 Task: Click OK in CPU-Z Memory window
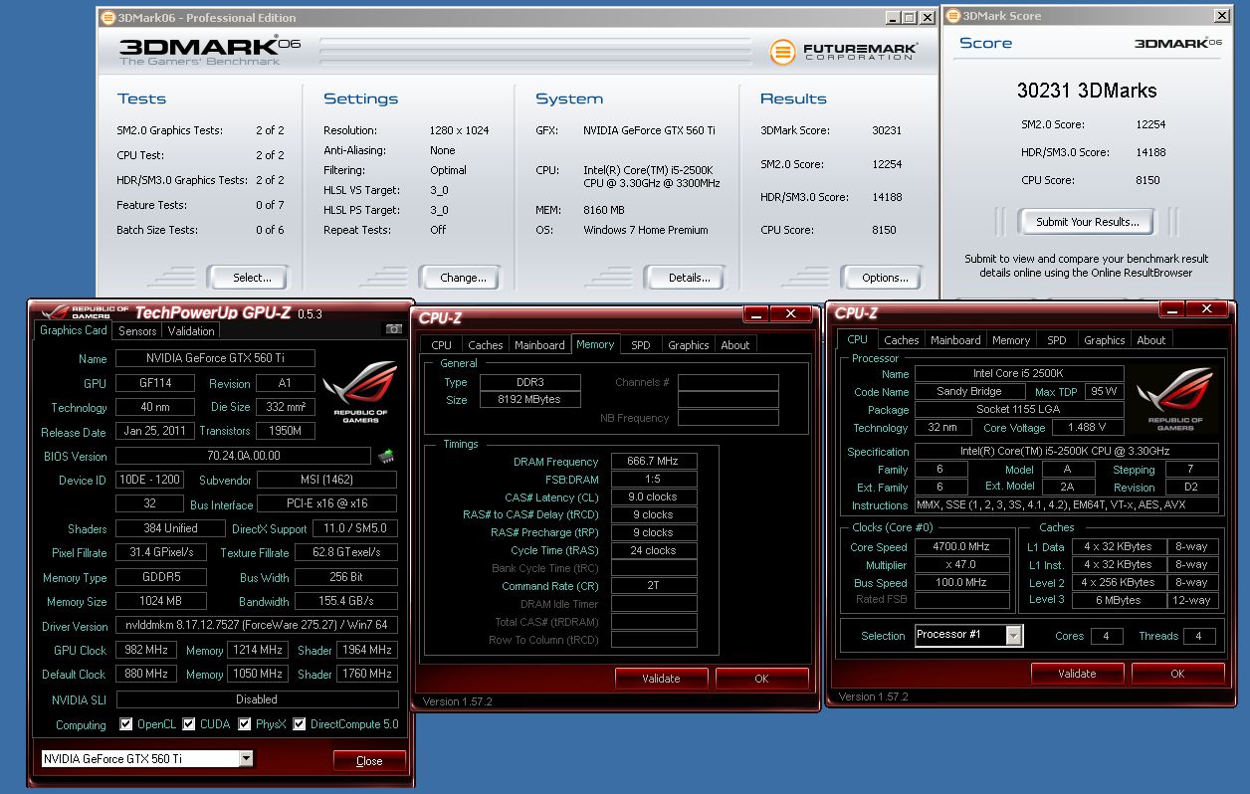tap(761, 679)
